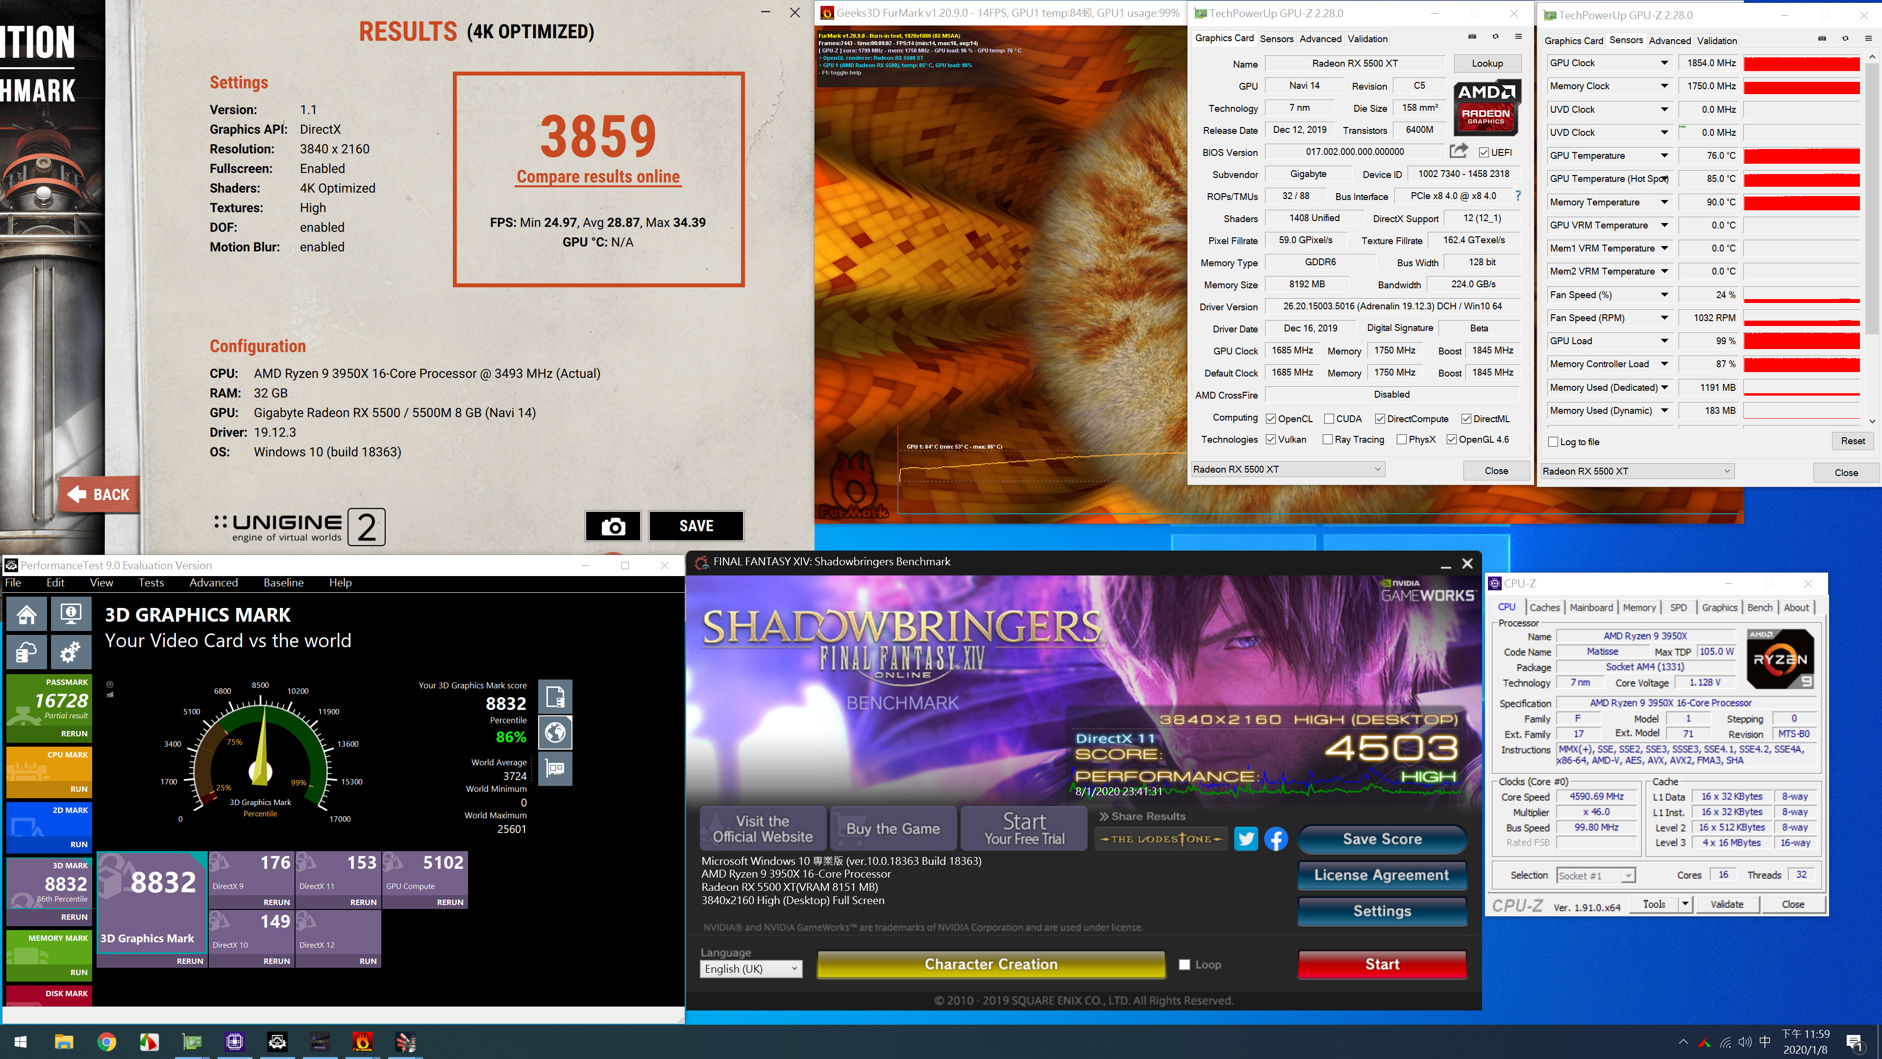Click GPU-Z Sensors vertical scrollbar
This screenshot has width=1882, height=1059.
[x=1872, y=239]
